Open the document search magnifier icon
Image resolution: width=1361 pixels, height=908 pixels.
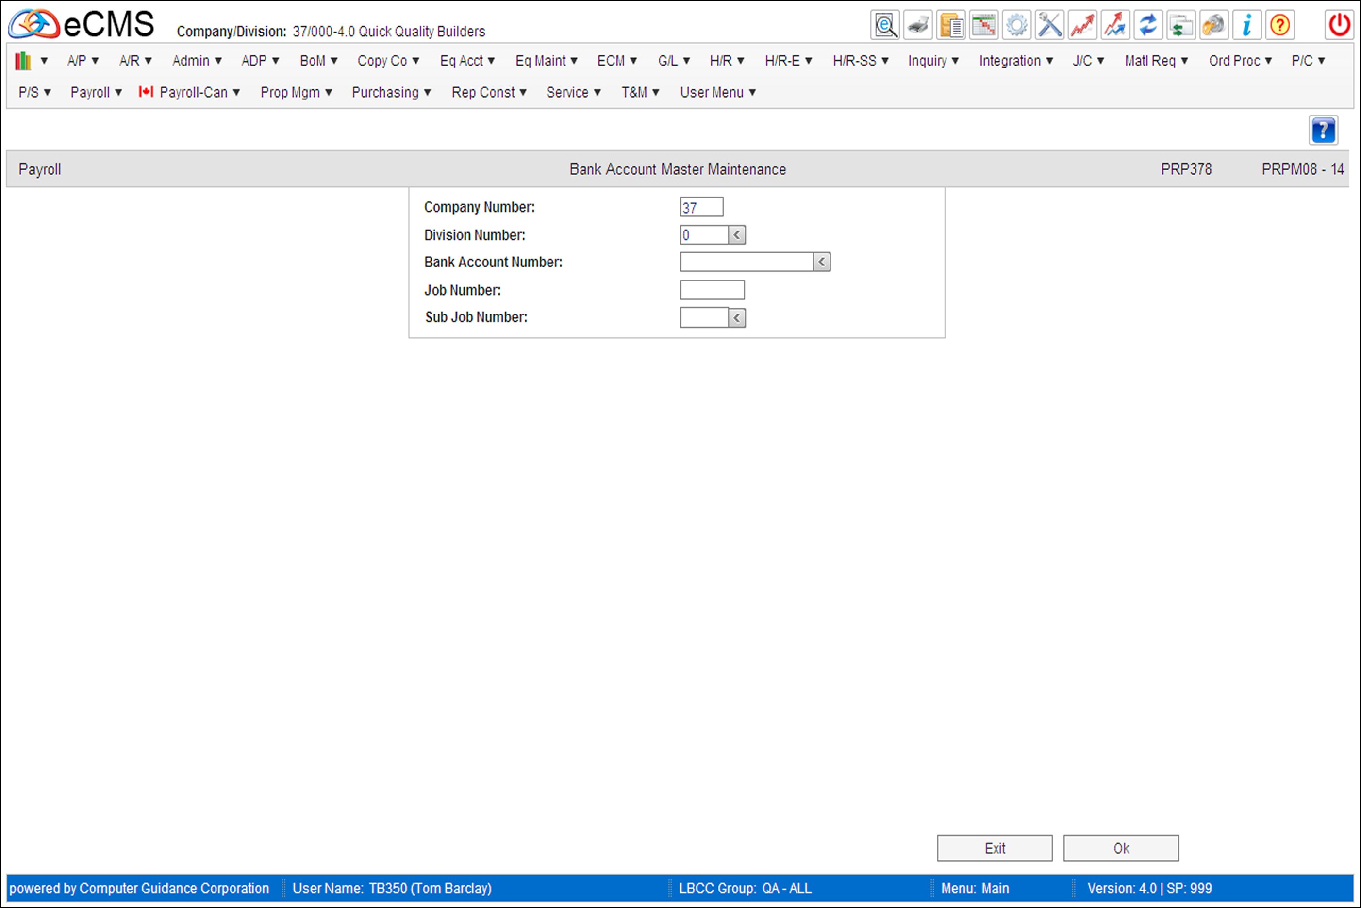[x=885, y=25]
